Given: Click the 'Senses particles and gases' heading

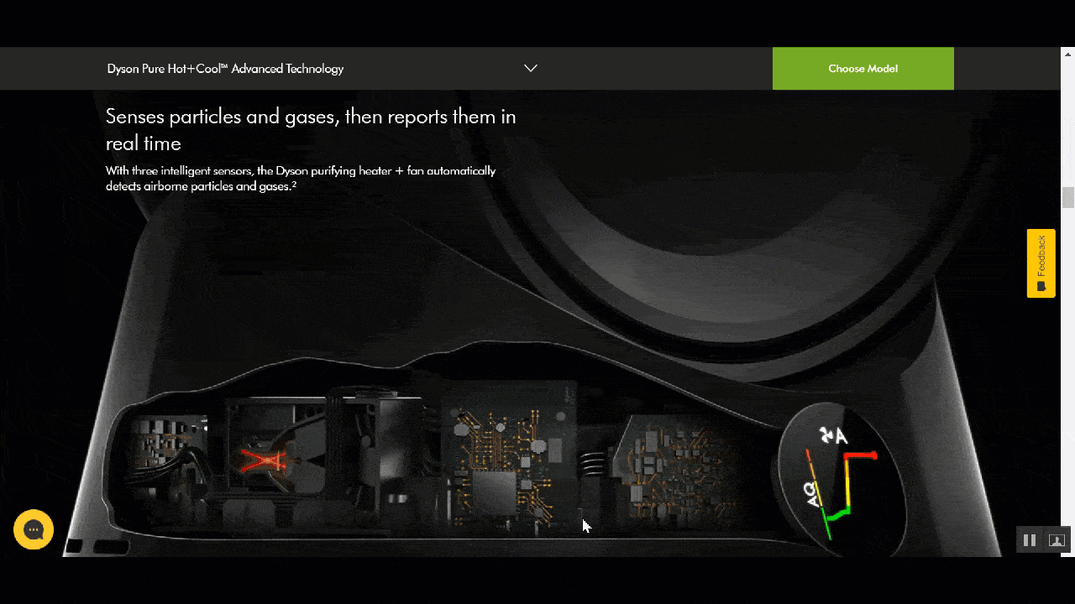Looking at the screenshot, I should tap(311, 129).
